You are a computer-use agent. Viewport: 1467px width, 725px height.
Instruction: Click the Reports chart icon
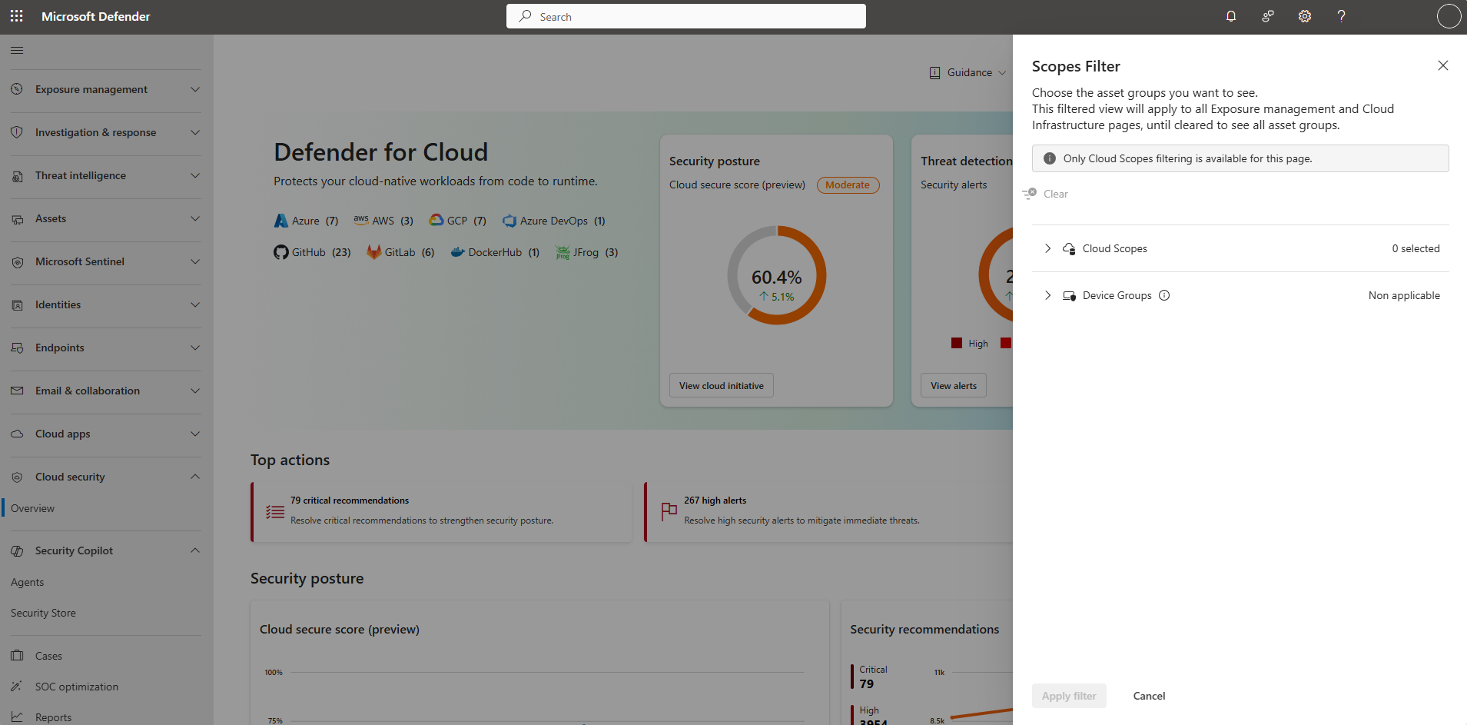[17, 717]
